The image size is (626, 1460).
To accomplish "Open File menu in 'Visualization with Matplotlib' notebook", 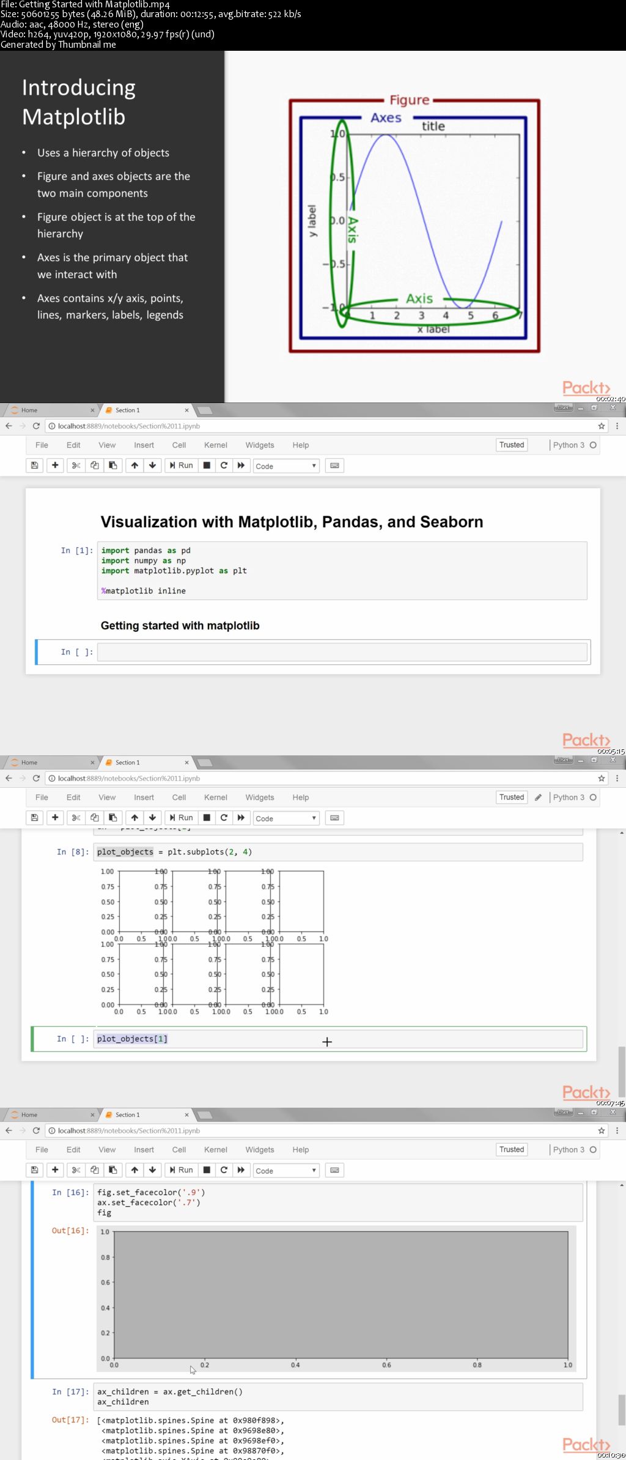I will coord(42,445).
